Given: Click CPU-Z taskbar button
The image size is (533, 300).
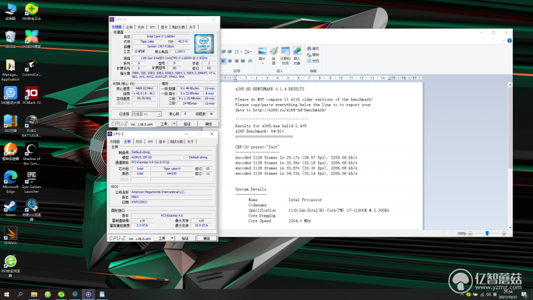Looking at the screenshot, I should click(x=89, y=294).
